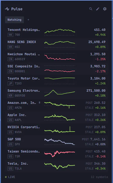Click Kweichow Moutai stock name
The height and width of the screenshot is (183, 113).
click(x=24, y=54)
